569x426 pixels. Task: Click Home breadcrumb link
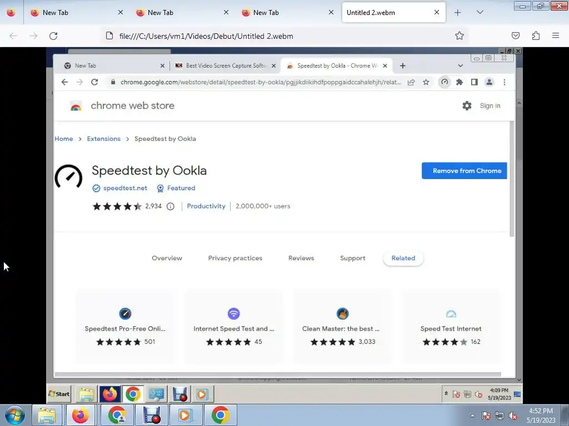pyautogui.click(x=64, y=139)
